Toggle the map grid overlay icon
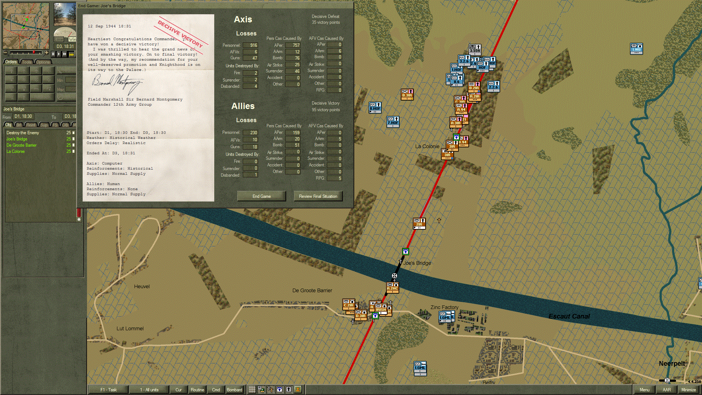This screenshot has height=395, width=702. click(252, 390)
